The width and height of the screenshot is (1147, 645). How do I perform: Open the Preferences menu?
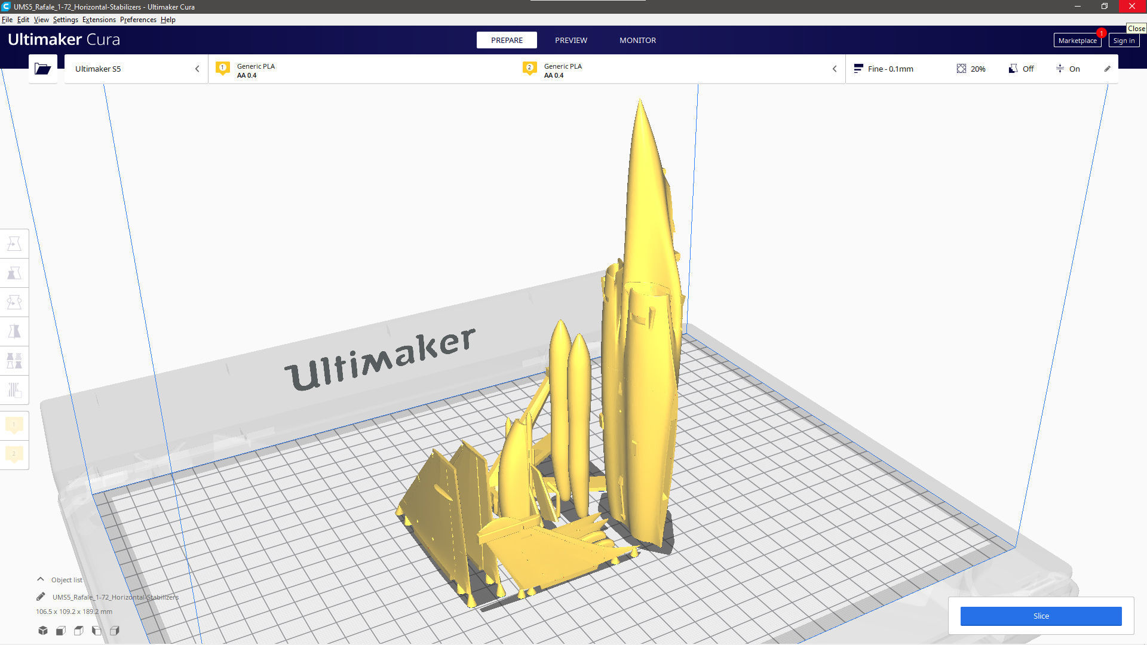[138, 20]
